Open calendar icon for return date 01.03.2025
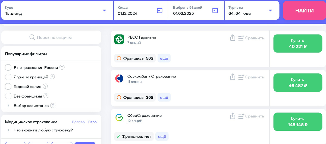This screenshot has width=326, height=144. tap(215, 10)
